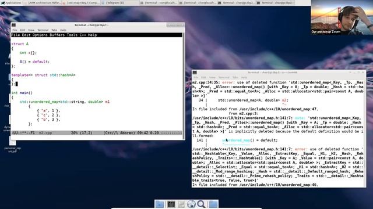Click the { "b", 3 } initializer line

point(48,120)
